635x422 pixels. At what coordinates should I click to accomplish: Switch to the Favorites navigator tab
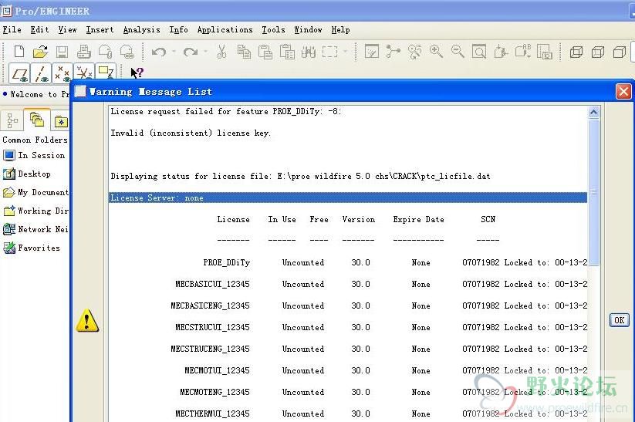point(61,120)
